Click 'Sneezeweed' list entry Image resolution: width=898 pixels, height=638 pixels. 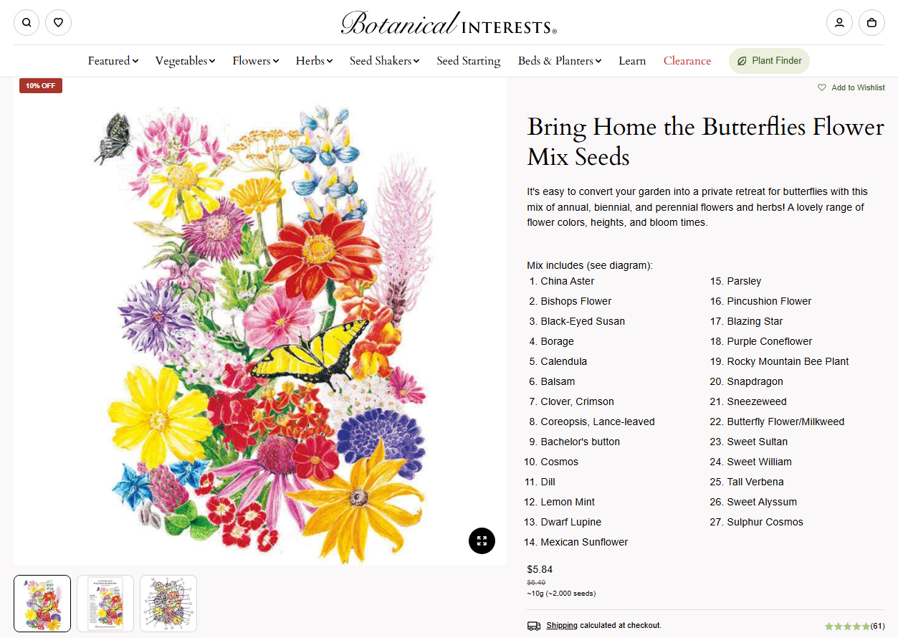(757, 401)
